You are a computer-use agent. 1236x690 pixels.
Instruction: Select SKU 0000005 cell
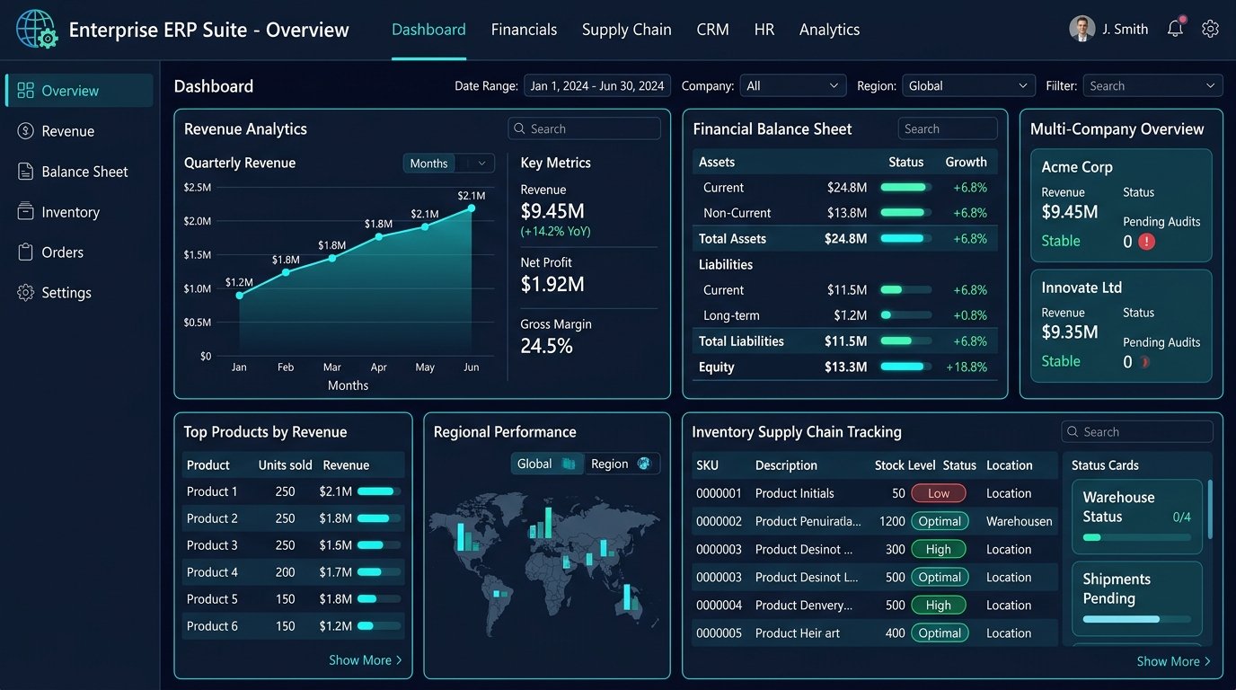(x=719, y=633)
